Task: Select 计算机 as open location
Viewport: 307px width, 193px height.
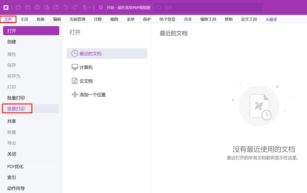Action: (86, 67)
